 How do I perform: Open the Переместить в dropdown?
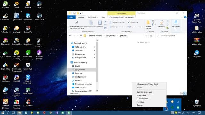117,22
